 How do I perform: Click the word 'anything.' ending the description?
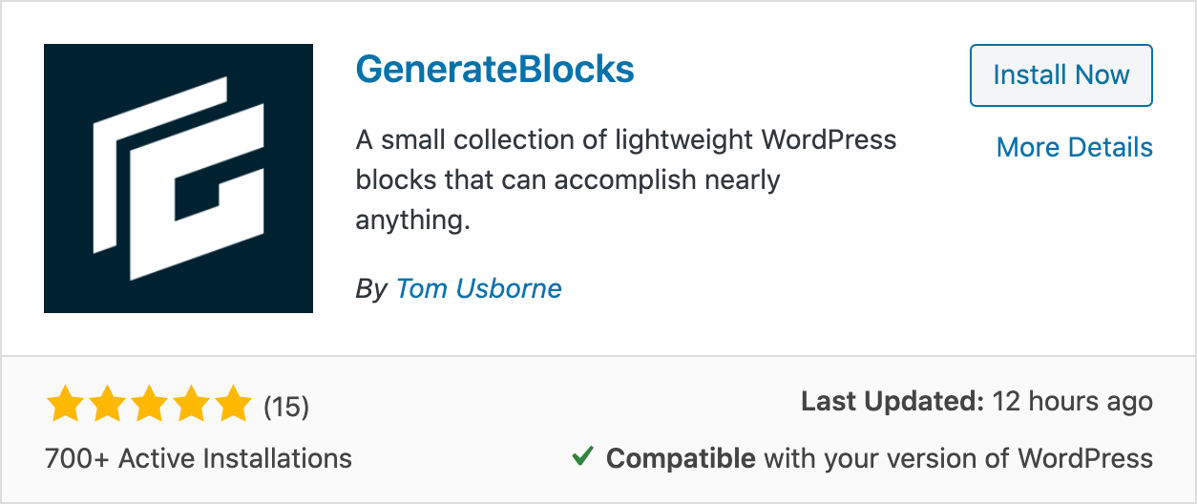click(x=413, y=220)
